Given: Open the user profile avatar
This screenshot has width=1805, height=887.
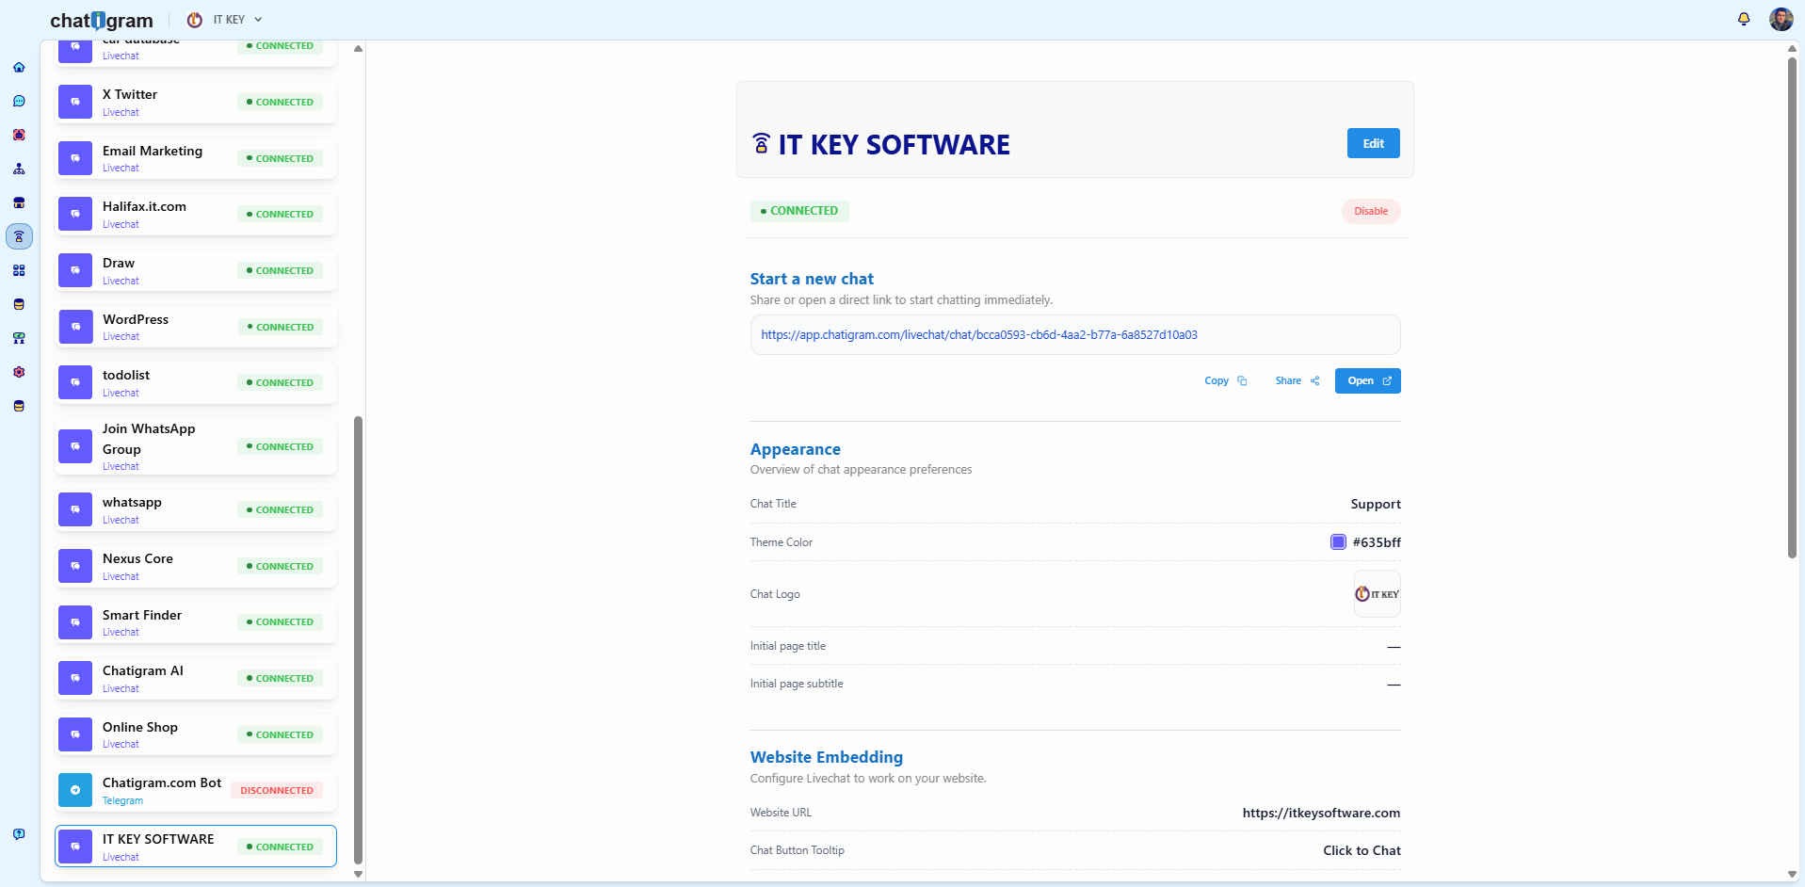Looking at the screenshot, I should coord(1781,19).
